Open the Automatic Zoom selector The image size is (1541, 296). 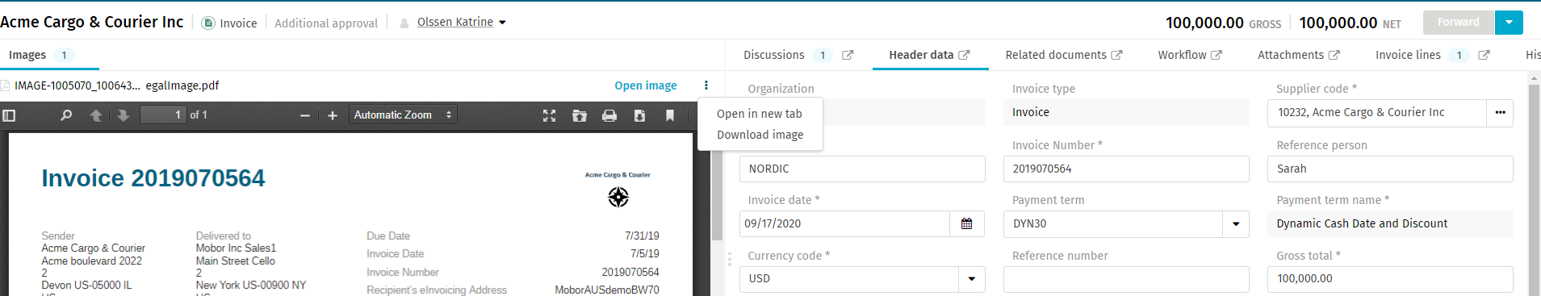tap(403, 115)
